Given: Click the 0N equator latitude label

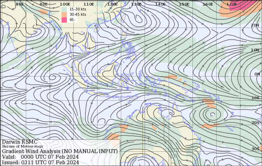Looking at the screenshot, I should pyautogui.click(x=257, y=74).
